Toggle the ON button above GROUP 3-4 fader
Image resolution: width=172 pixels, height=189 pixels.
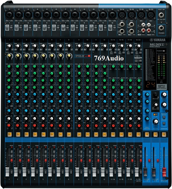point(155,134)
